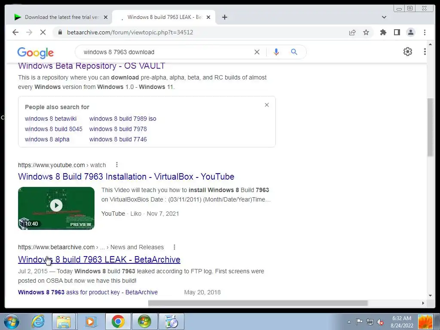This screenshot has height=330, width=440.
Task: Open Chrome's three-dot menu
Action: 425,32
